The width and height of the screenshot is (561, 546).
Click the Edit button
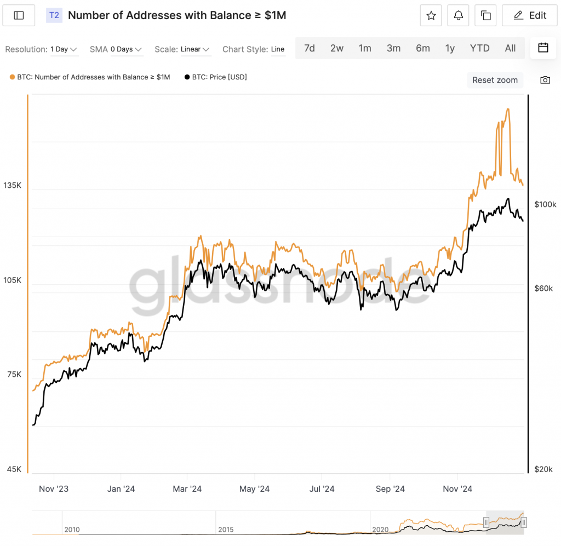530,15
